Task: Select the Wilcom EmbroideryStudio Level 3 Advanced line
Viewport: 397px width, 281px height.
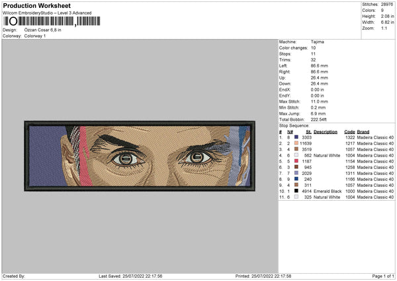Action: (47, 13)
